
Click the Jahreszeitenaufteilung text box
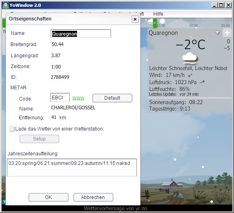coord(72,168)
